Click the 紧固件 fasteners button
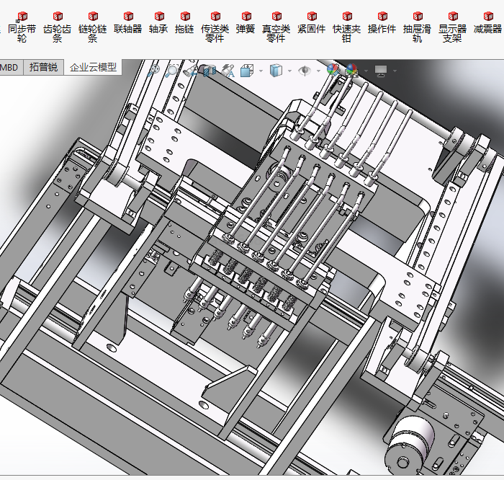The height and width of the screenshot is (480, 504). 311,23
